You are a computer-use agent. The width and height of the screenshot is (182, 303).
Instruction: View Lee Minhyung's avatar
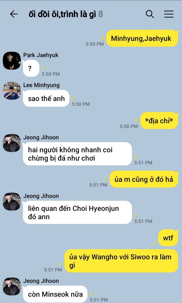[12, 91]
